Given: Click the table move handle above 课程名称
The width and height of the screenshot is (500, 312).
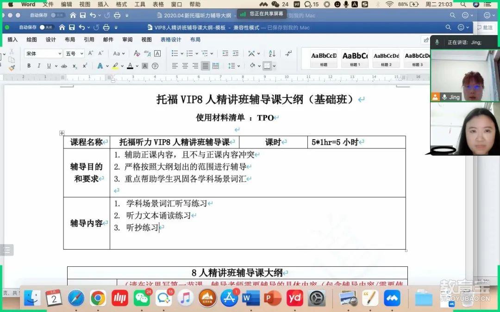Looking at the screenshot, I should pos(62,133).
